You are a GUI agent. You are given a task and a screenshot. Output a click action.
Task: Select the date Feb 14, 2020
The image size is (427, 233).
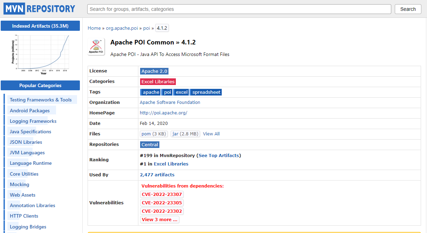pos(154,123)
